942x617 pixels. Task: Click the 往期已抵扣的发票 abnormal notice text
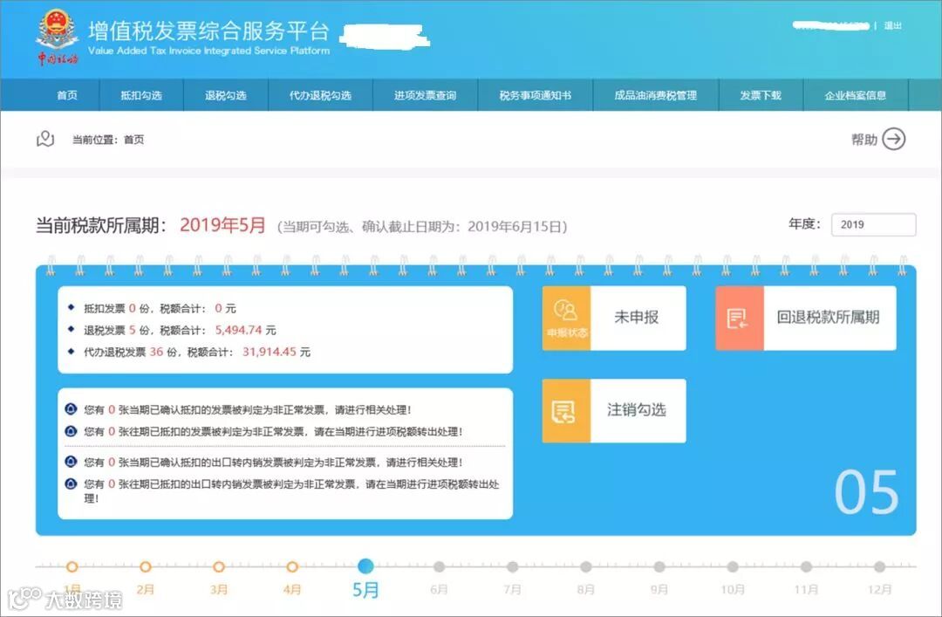tap(273, 432)
